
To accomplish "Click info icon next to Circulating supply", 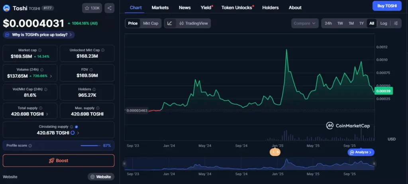I will click(x=71, y=127).
